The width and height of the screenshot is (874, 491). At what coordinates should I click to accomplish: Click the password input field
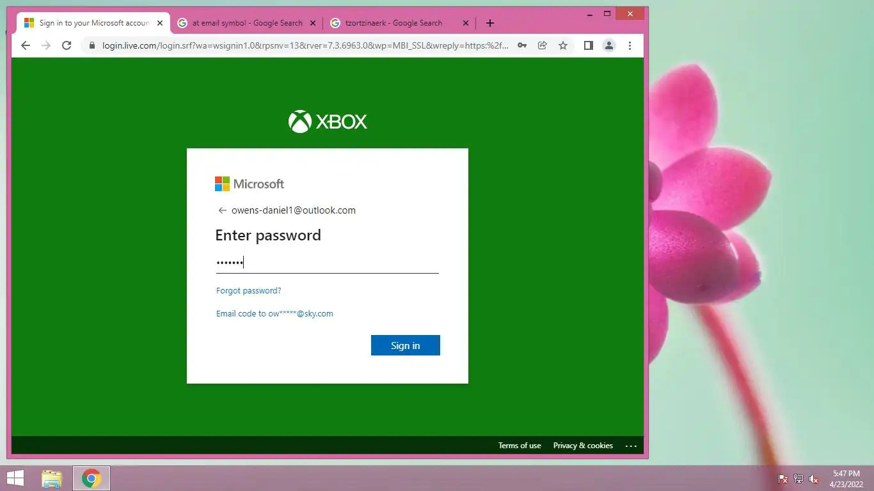(x=327, y=262)
